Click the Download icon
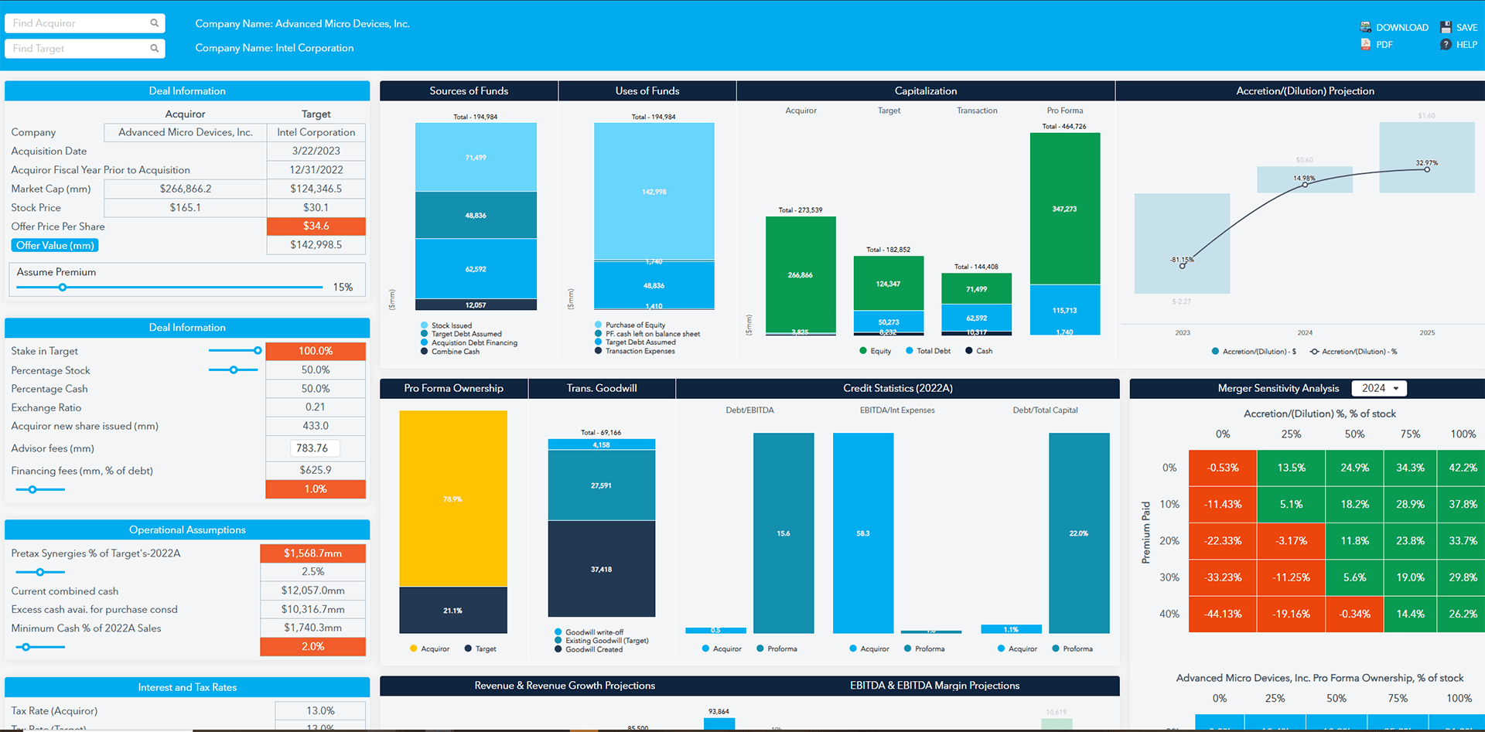This screenshot has width=1485, height=732. (x=1365, y=27)
